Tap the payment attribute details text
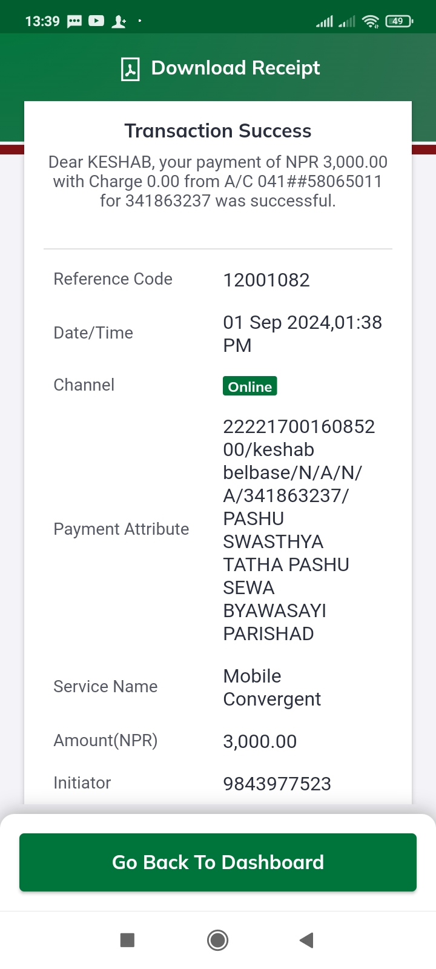The width and height of the screenshot is (436, 969). tap(299, 530)
